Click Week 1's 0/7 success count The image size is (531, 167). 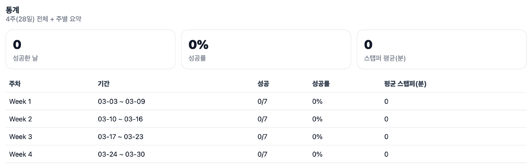(262, 101)
